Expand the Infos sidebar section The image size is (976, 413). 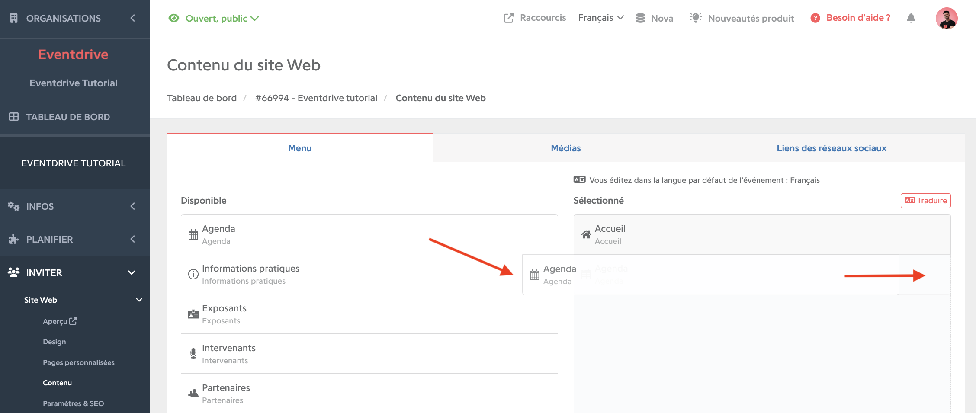click(75, 206)
